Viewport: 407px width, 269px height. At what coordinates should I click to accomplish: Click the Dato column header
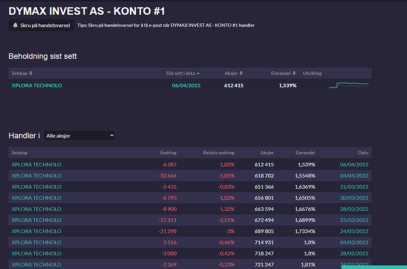tap(363, 153)
